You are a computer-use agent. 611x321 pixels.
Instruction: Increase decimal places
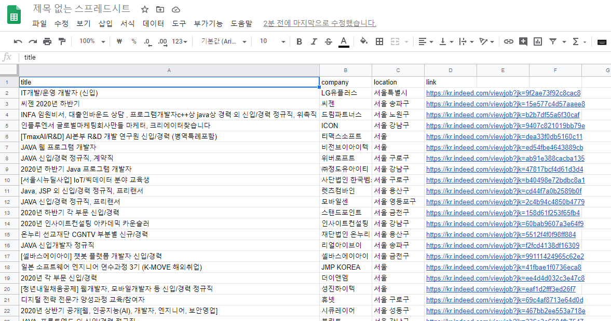click(162, 41)
